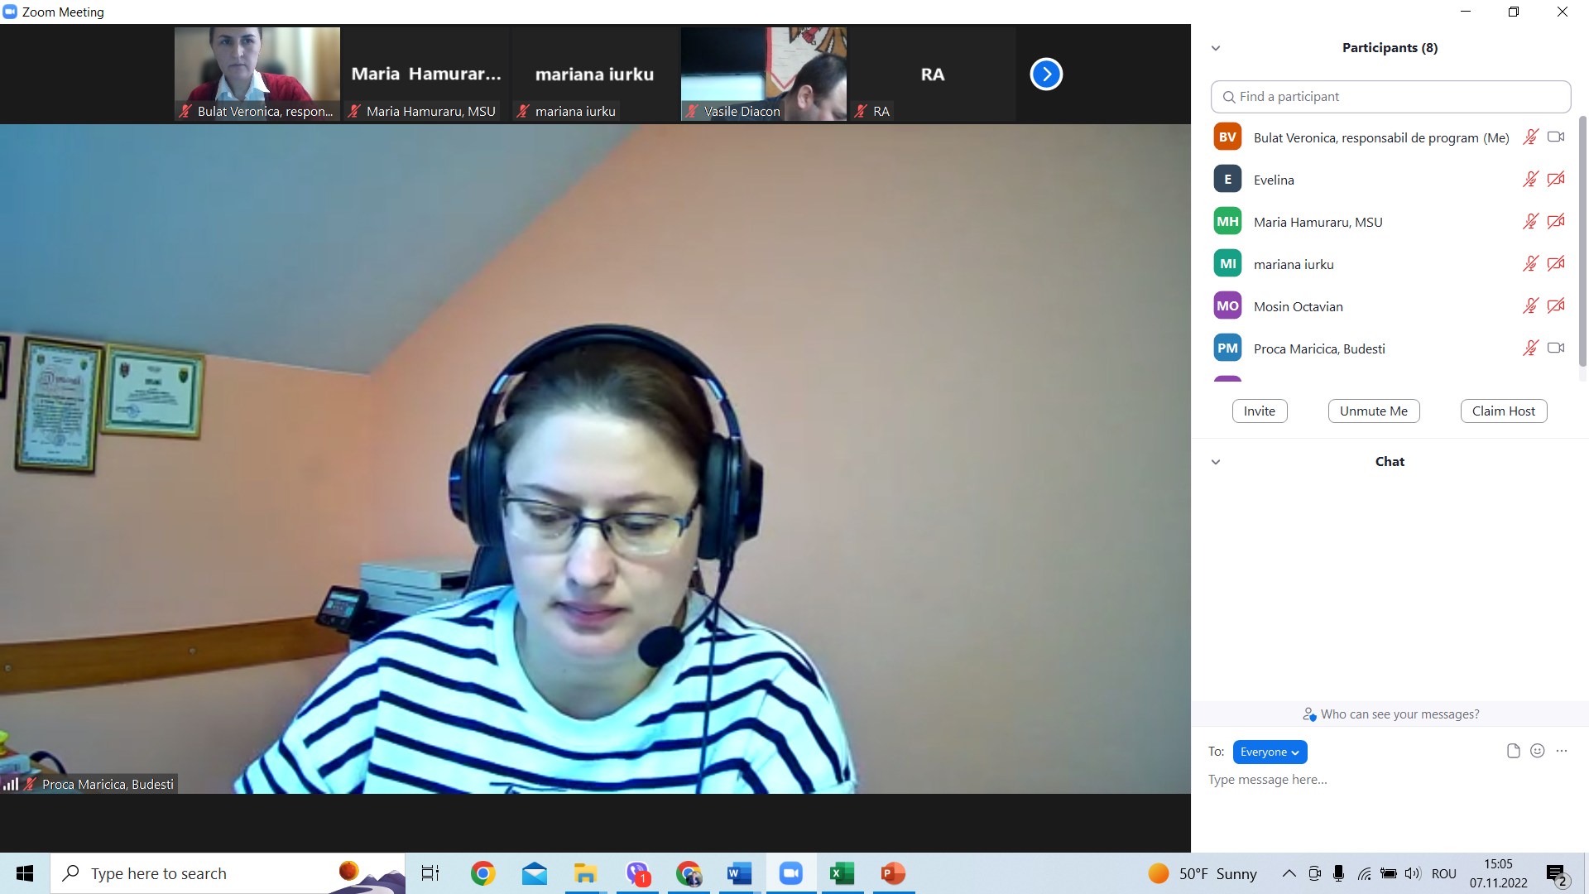Toggle Evelina's muted microphone icon
1589x894 pixels.
click(x=1530, y=180)
